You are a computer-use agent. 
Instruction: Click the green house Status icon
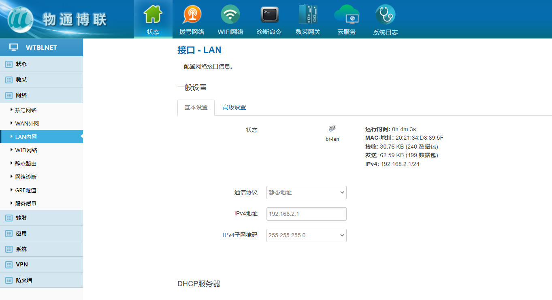tap(153, 15)
